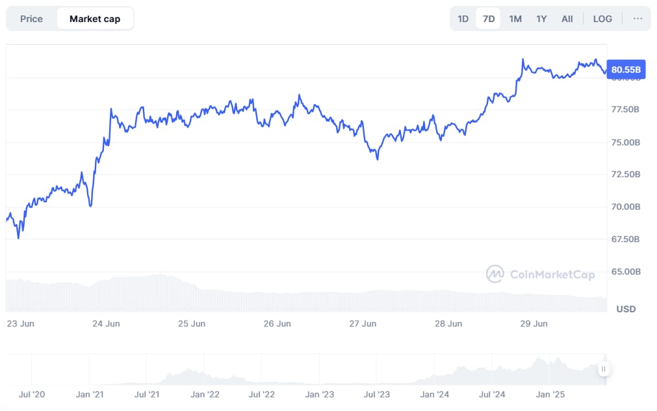This screenshot has height=411, width=657.
Task: Select Jan '23 on overview timeline
Action: [319, 394]
